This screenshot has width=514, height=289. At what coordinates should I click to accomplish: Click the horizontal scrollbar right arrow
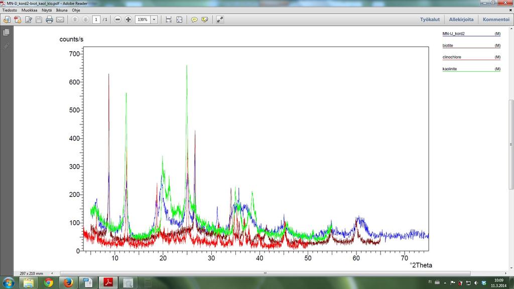(505, 273)
